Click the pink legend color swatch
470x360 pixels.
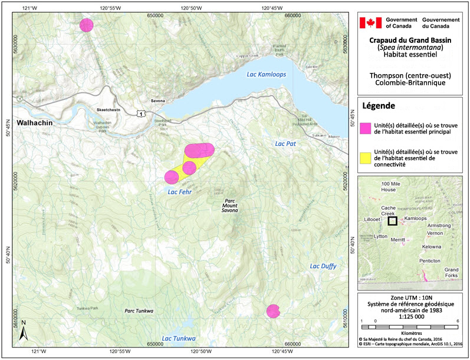click(x=366, y=127)
